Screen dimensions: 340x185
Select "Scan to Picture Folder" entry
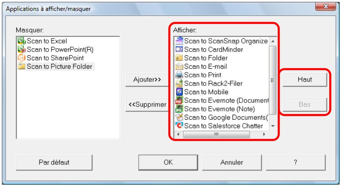60,66
